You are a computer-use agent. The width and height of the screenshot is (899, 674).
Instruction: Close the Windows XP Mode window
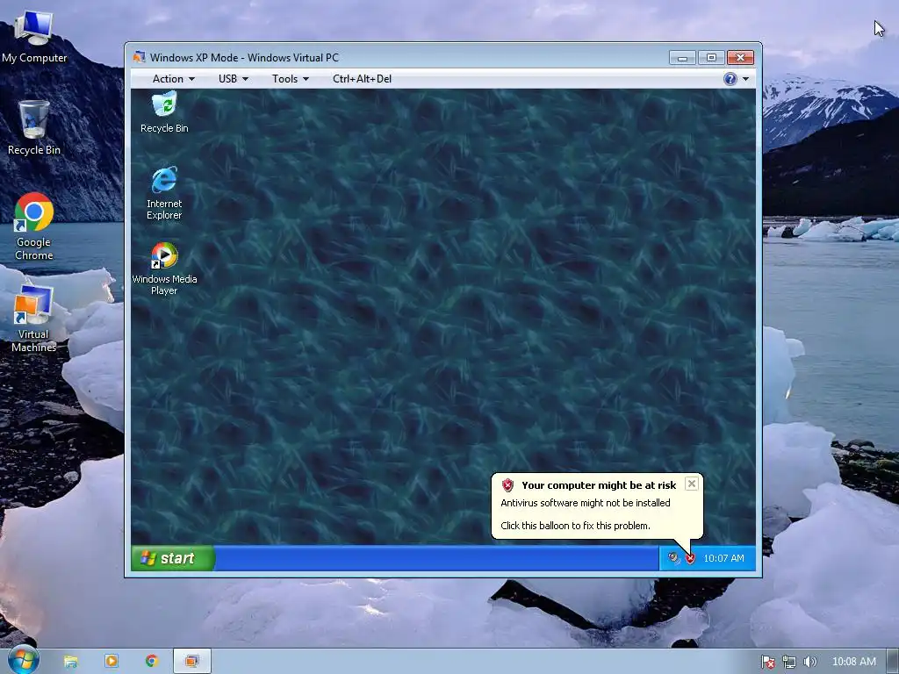click(740, 58)
